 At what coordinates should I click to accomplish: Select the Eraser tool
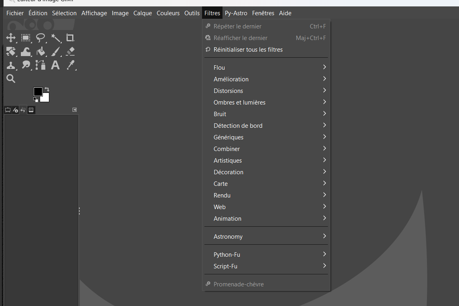pos(70,52)
